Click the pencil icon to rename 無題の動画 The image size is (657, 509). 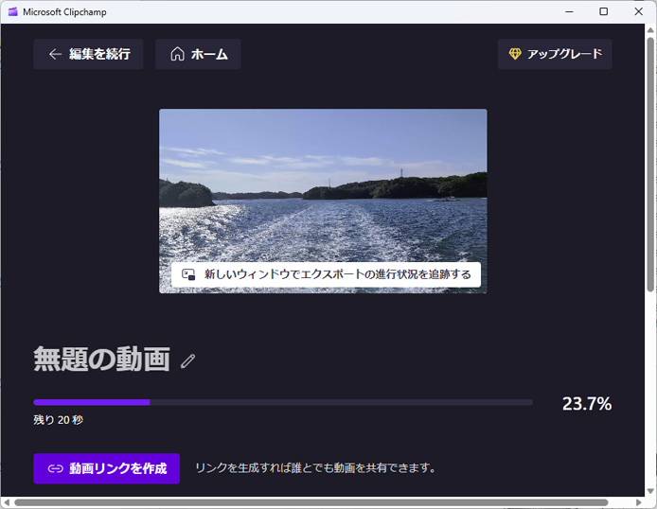(x=187, y=360)
